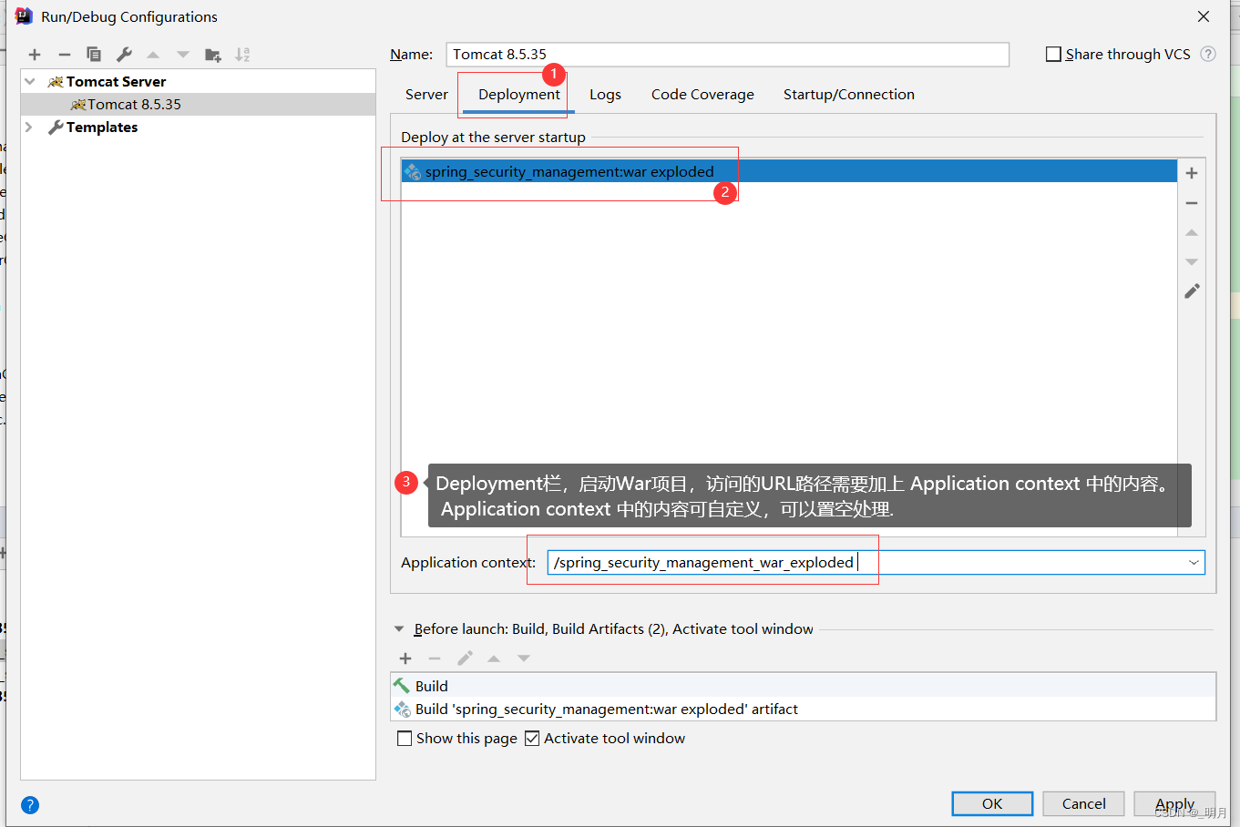Click the Cancel button
Screen dimensions: 1240x827
1083,803
